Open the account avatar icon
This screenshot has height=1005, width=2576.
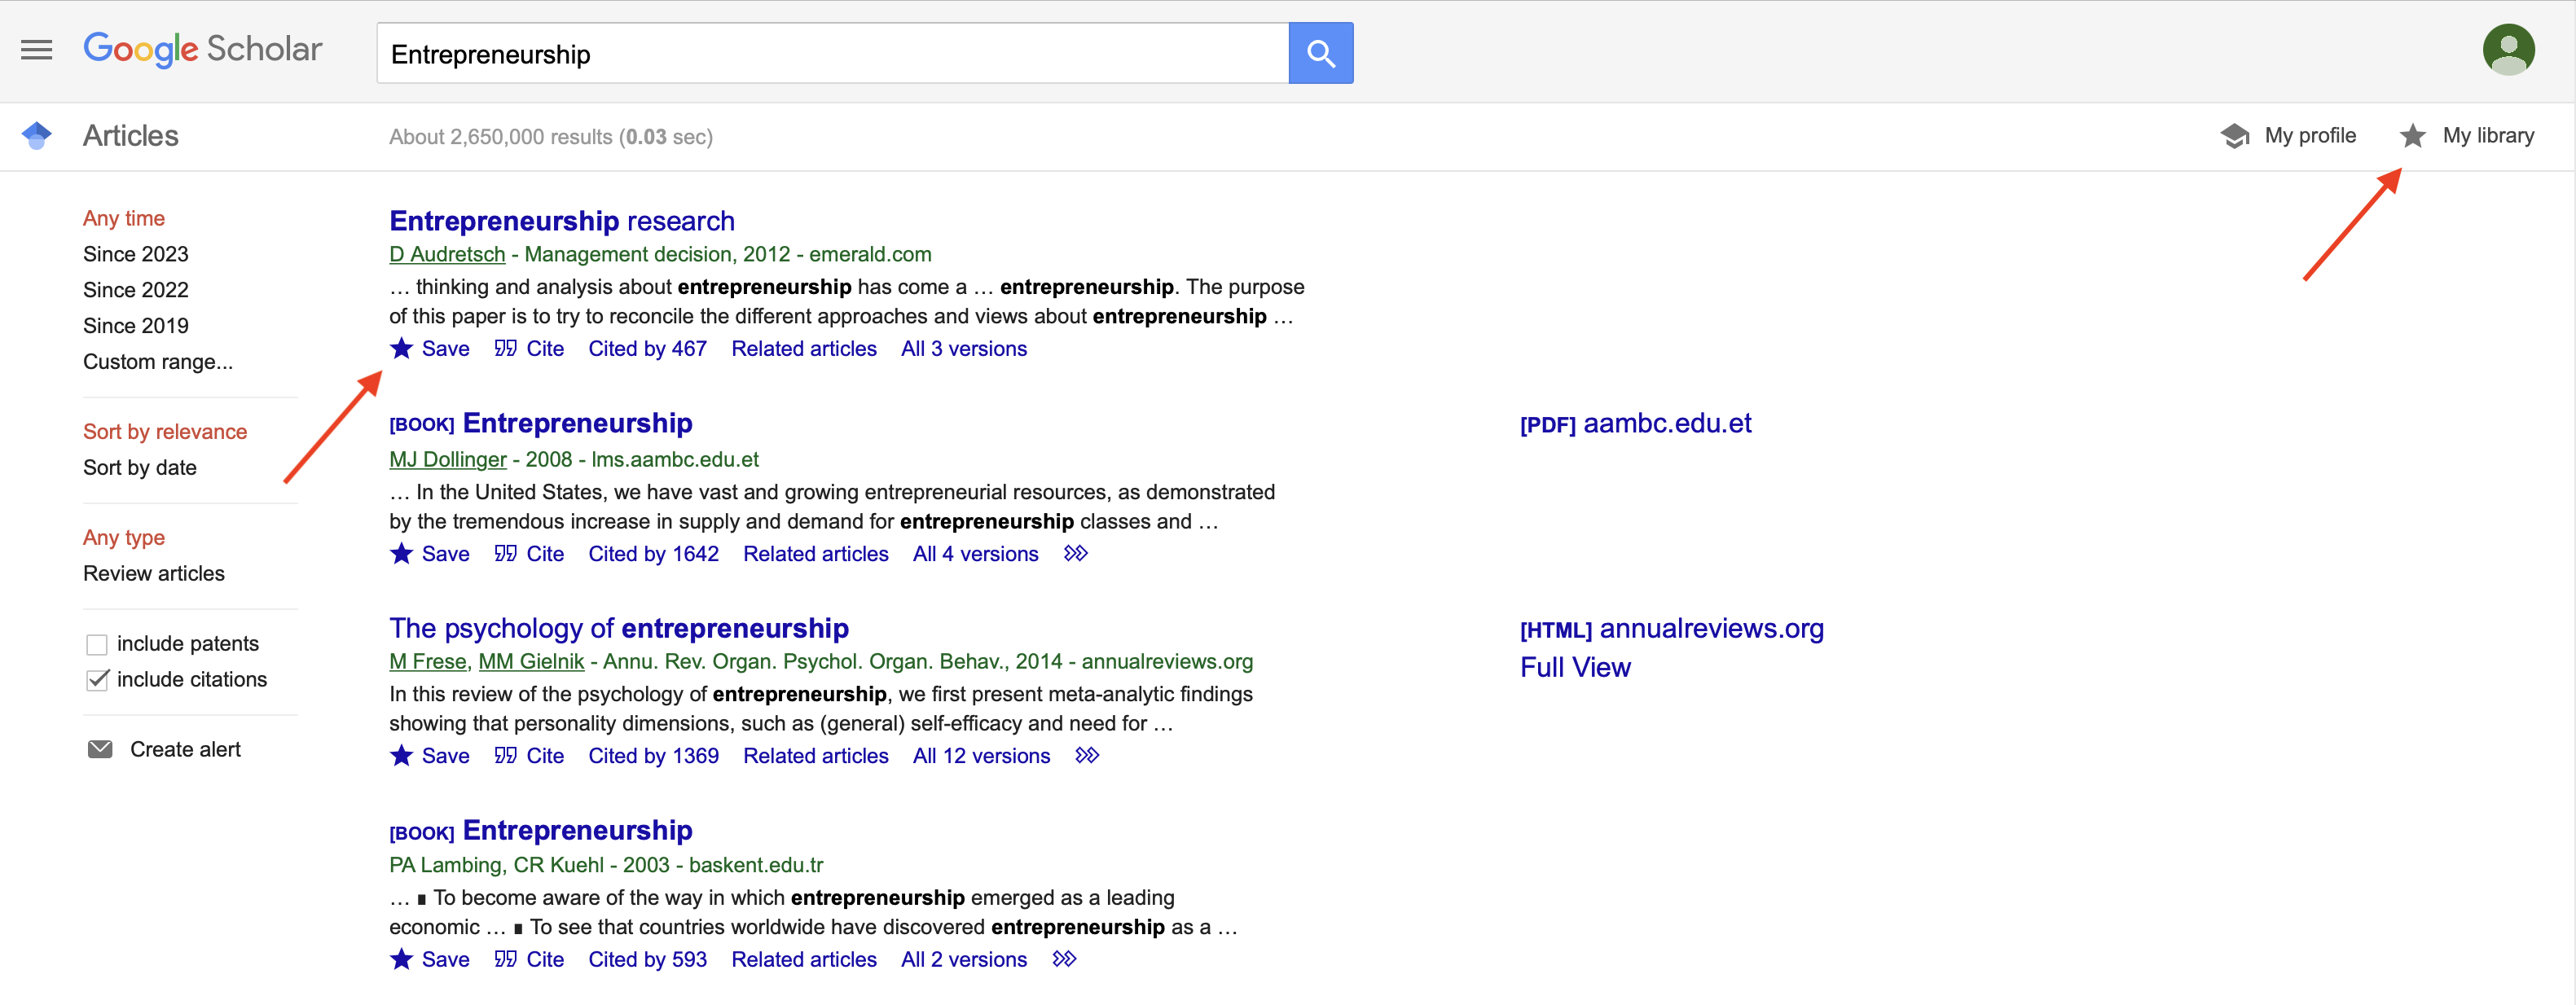pos(2508,49)
